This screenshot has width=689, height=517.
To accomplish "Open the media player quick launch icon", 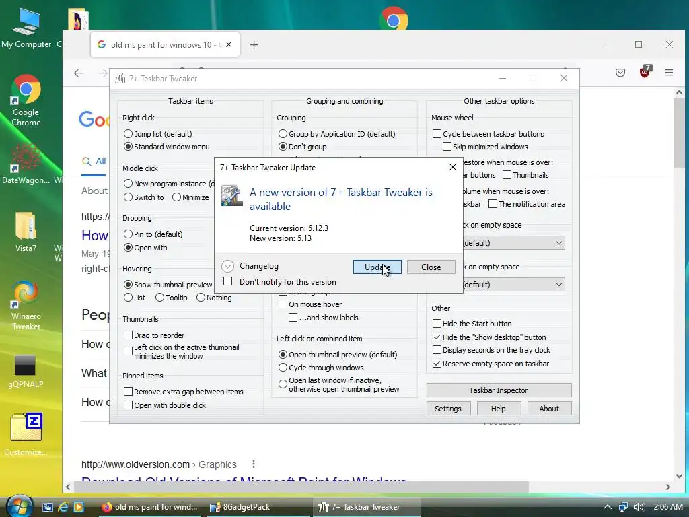I will coord(79,507).
